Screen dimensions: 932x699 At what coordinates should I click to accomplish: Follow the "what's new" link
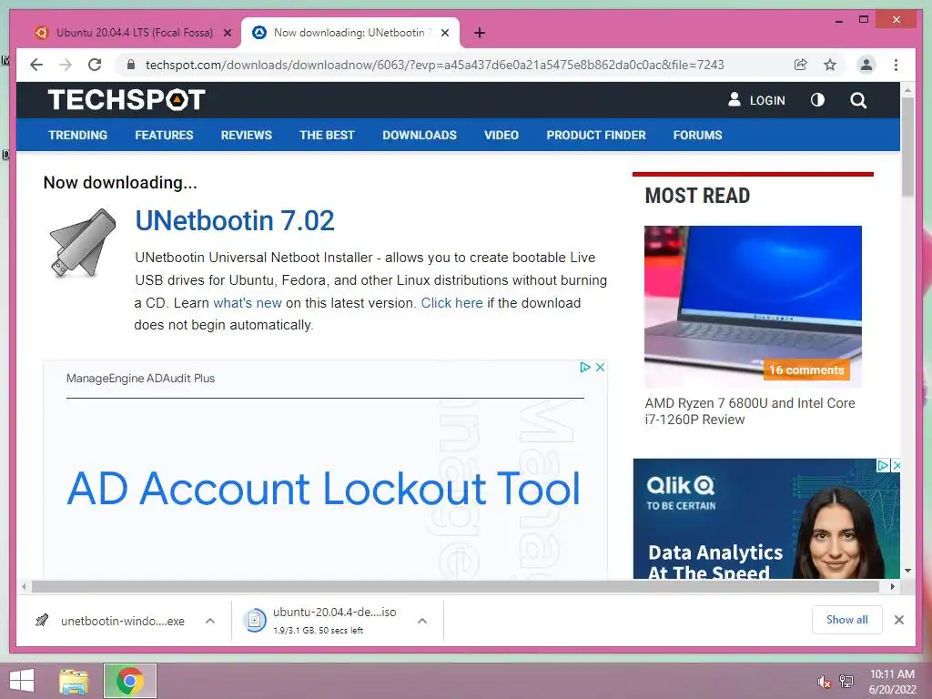[248, 302]
